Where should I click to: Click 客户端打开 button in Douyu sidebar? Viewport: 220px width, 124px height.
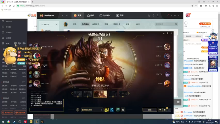point(7,113)
